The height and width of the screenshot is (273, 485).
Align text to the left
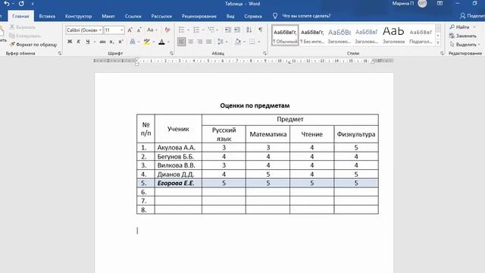[182, 42]
